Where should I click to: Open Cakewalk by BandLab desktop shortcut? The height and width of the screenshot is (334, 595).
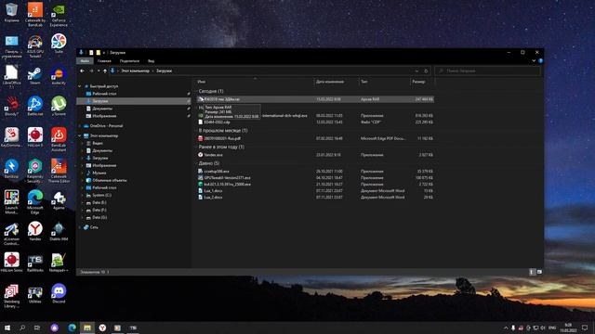coord(35,15)
